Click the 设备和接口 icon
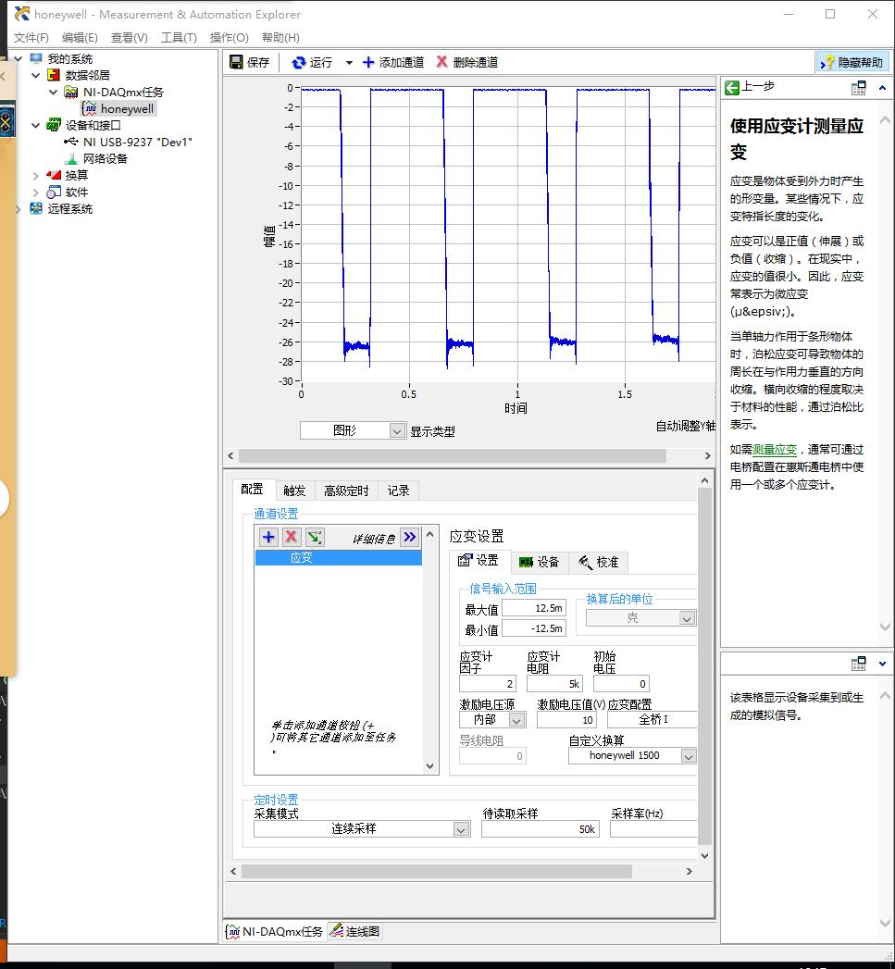 [54, 126]
